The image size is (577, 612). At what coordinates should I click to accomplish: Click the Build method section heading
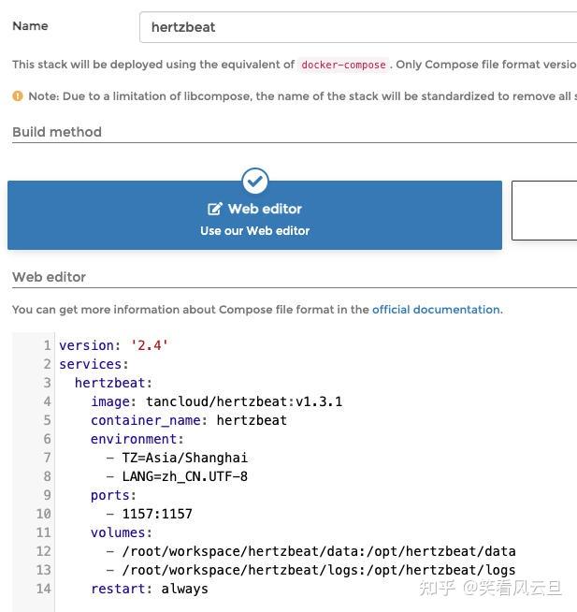pyautogui.click(x=57, y=132)
